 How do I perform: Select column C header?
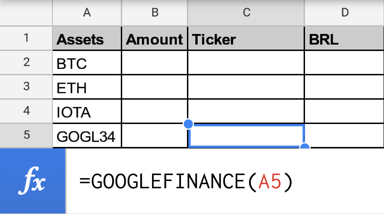pos(246,13)
